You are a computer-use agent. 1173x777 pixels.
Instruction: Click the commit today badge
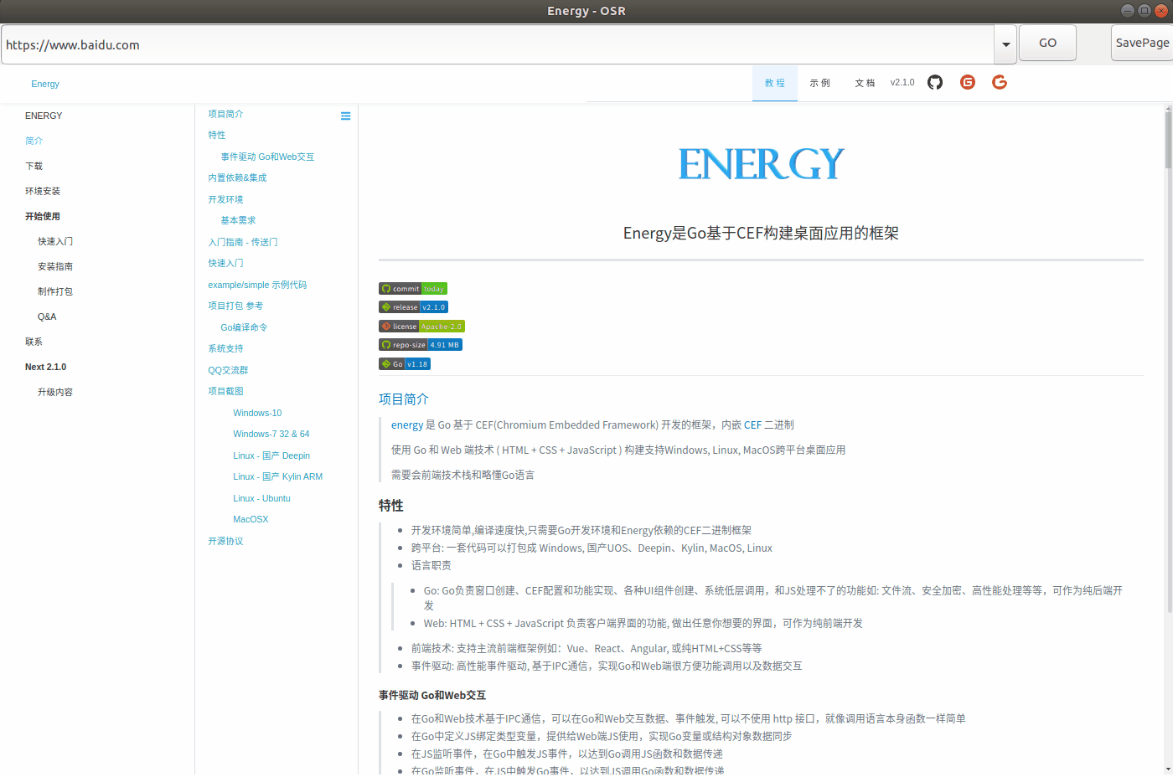pos(413,289)
